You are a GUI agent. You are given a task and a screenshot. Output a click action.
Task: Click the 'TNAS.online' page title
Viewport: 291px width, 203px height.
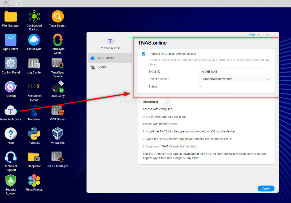click(x=152, y=43)
